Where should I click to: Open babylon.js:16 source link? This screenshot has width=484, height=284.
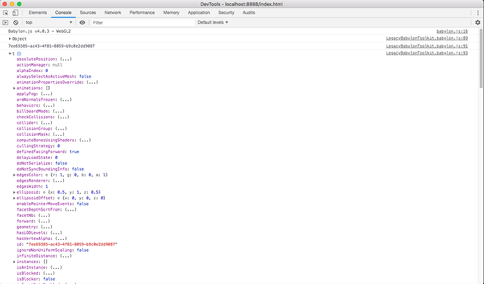(x=452, y=31)
